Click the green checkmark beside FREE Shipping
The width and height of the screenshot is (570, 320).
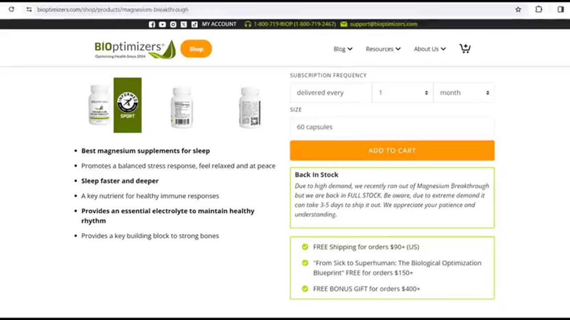pyautogui.click(x=305, y=247)
